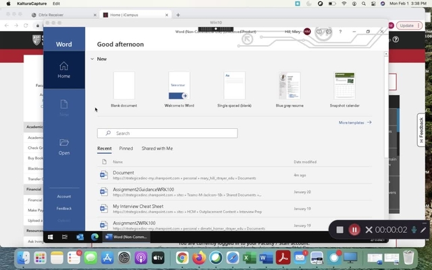432x270 pixels.
Task: Open the Edit menu in the menu bar
Action: tap(56, 3)
